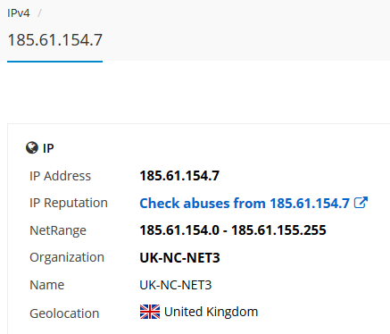Click the IP Reputation label

point(69,203)
